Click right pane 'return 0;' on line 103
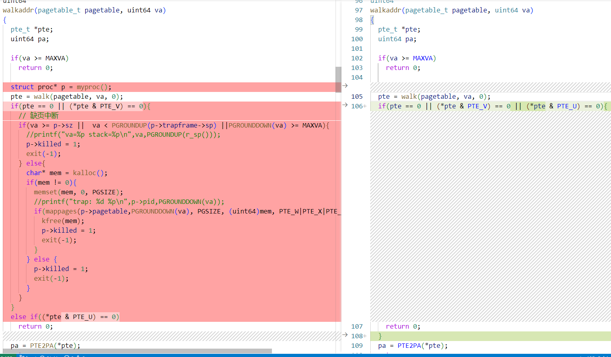 pyautogui.click(x=403, y=68)
